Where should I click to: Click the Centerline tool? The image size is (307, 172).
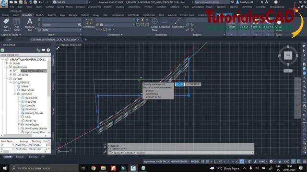pyautogui.click(x=165, y=23)
